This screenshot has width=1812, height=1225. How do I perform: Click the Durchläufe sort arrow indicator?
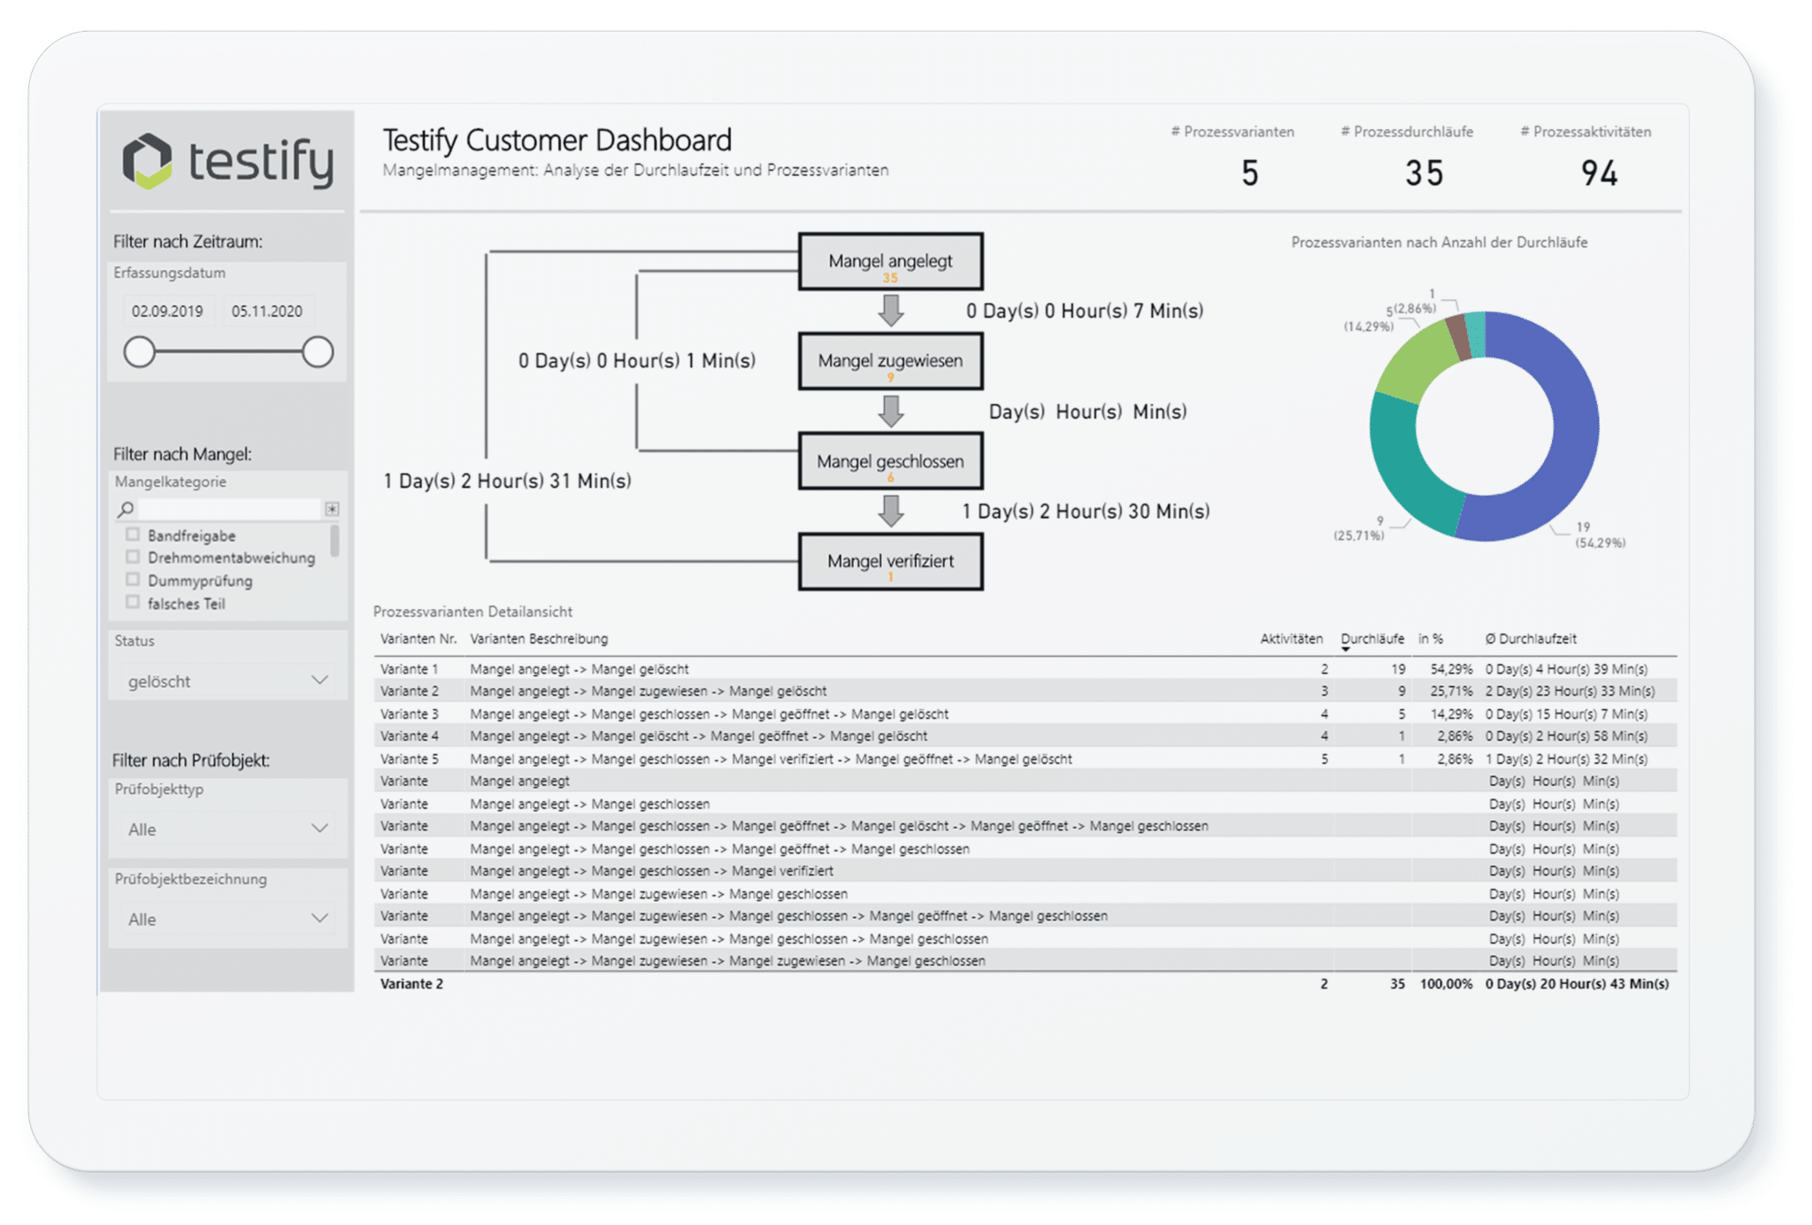1346,650
